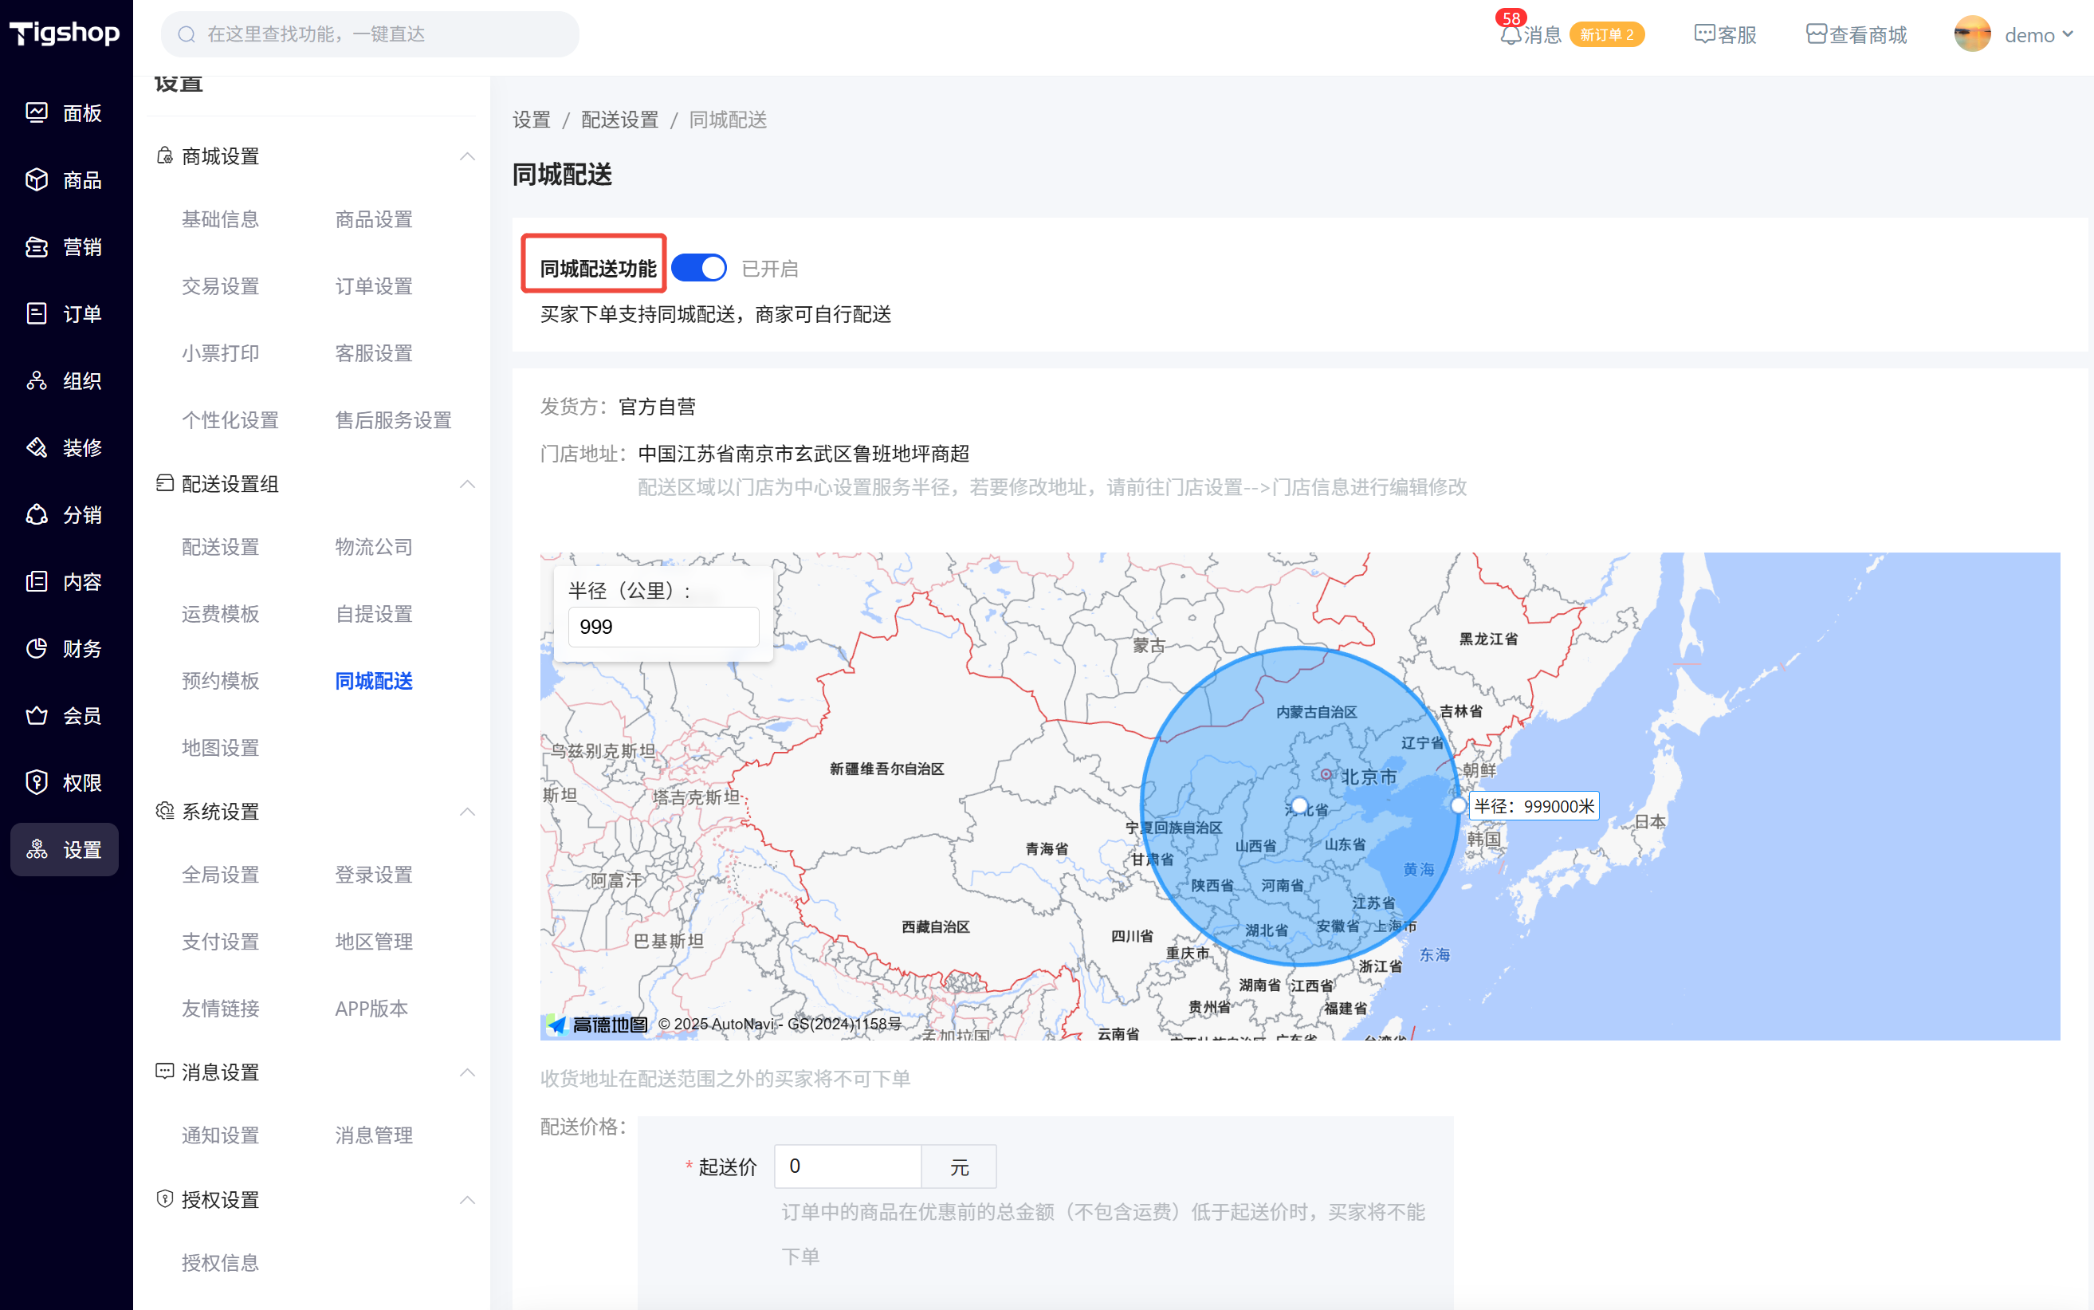Click the radius circle edge handle on map
The height and width of the screenshot is (1310, 2094).
point(1459,806)
